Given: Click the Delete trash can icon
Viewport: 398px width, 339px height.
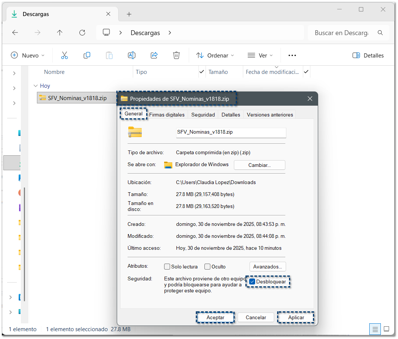Looking at the screenshot, I should click(176, 55).
